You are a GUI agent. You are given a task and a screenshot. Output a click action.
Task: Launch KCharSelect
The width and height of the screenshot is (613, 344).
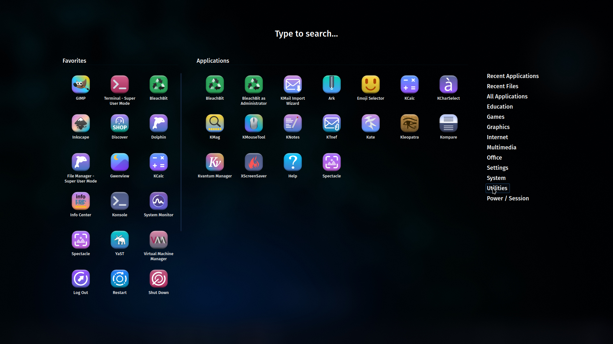449,84
